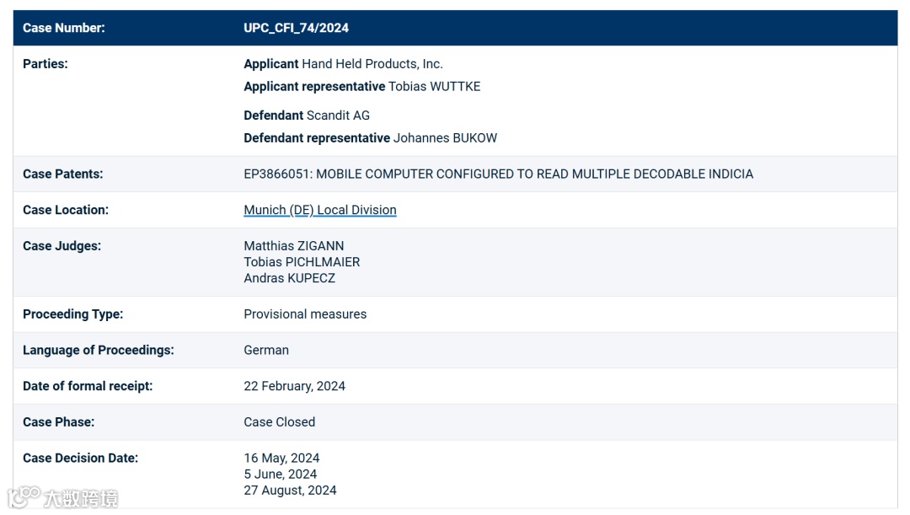The image size is (910, 515).
Task: Click decision date 5 June, 2024
Action: tap(280, 475)
